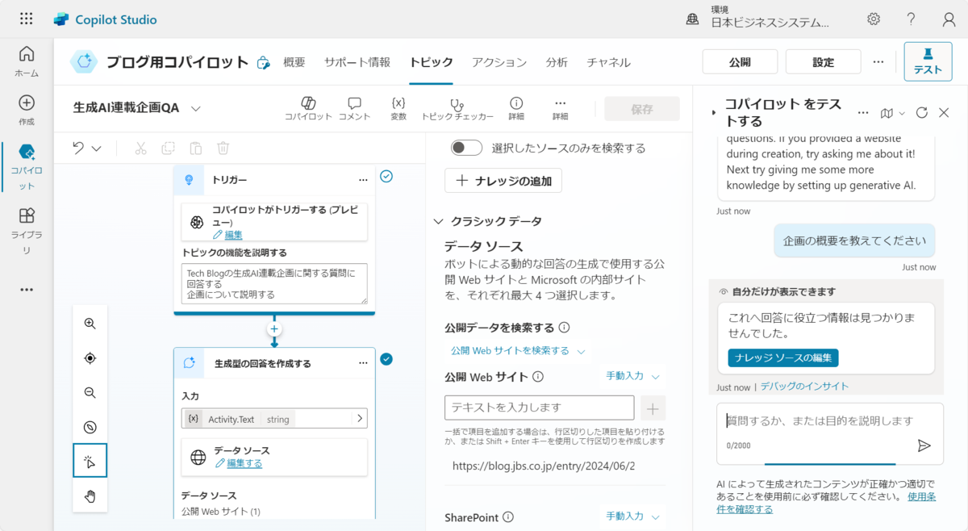Open the sidebar more options ellipsis
This screenshot has height=531, width=968.
point(27,290)
